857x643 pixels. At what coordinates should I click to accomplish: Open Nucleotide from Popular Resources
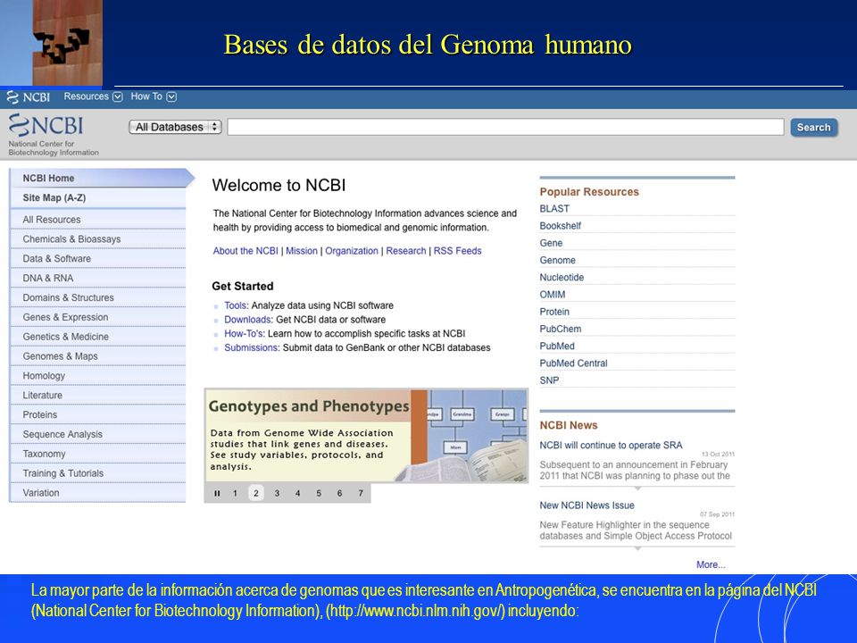[x=562, y=277]
